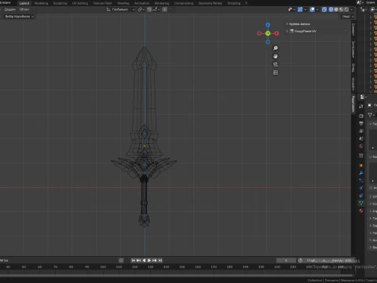Open the Render properties tab icon
This screenshot has height=283, width=377.
click(x=361, y=116)
